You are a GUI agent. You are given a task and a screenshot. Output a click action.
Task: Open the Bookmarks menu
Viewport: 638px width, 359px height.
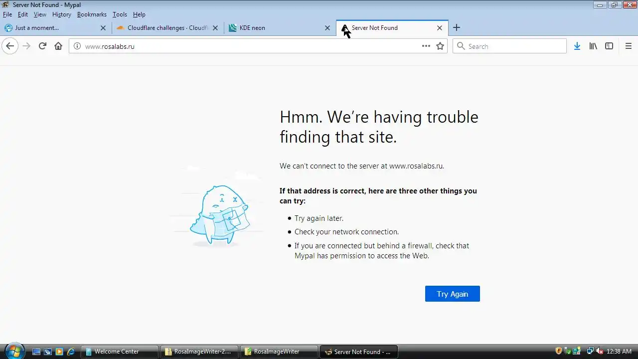pyautogui.click(x=92, y=14)
